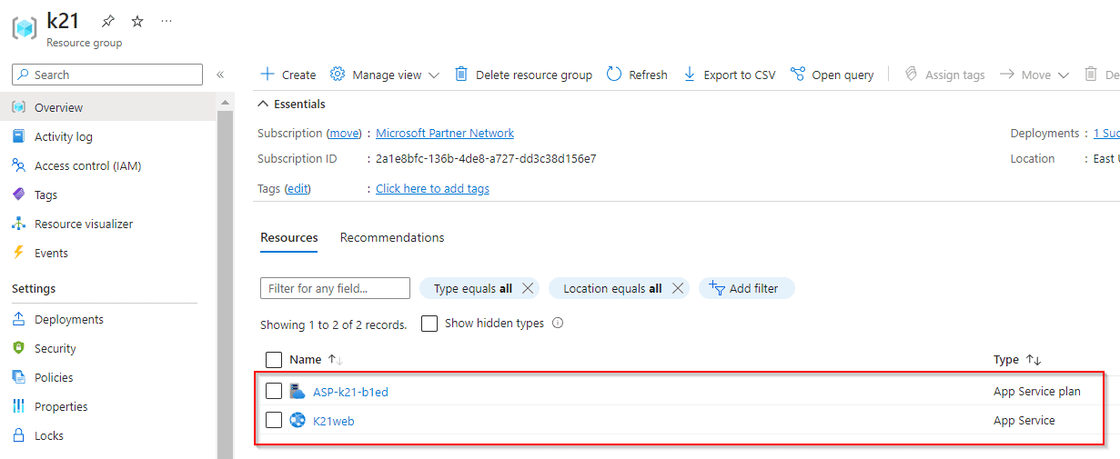Check the K21web row checkbox
The image size is (1120, 459).
point(274,420)
